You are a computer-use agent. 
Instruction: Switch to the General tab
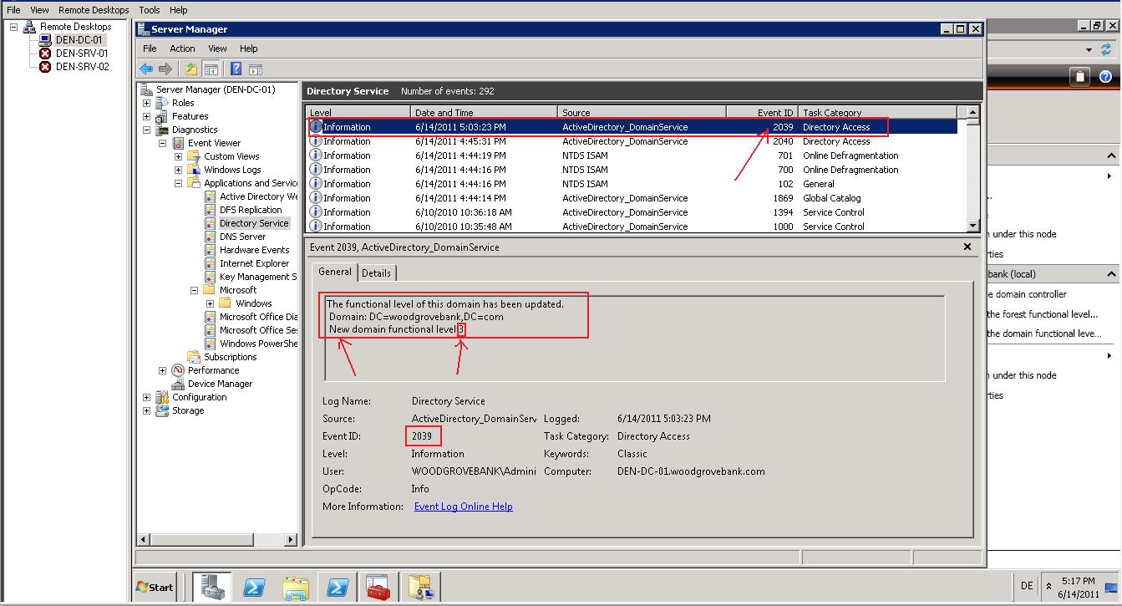click(x=335, y=272)
